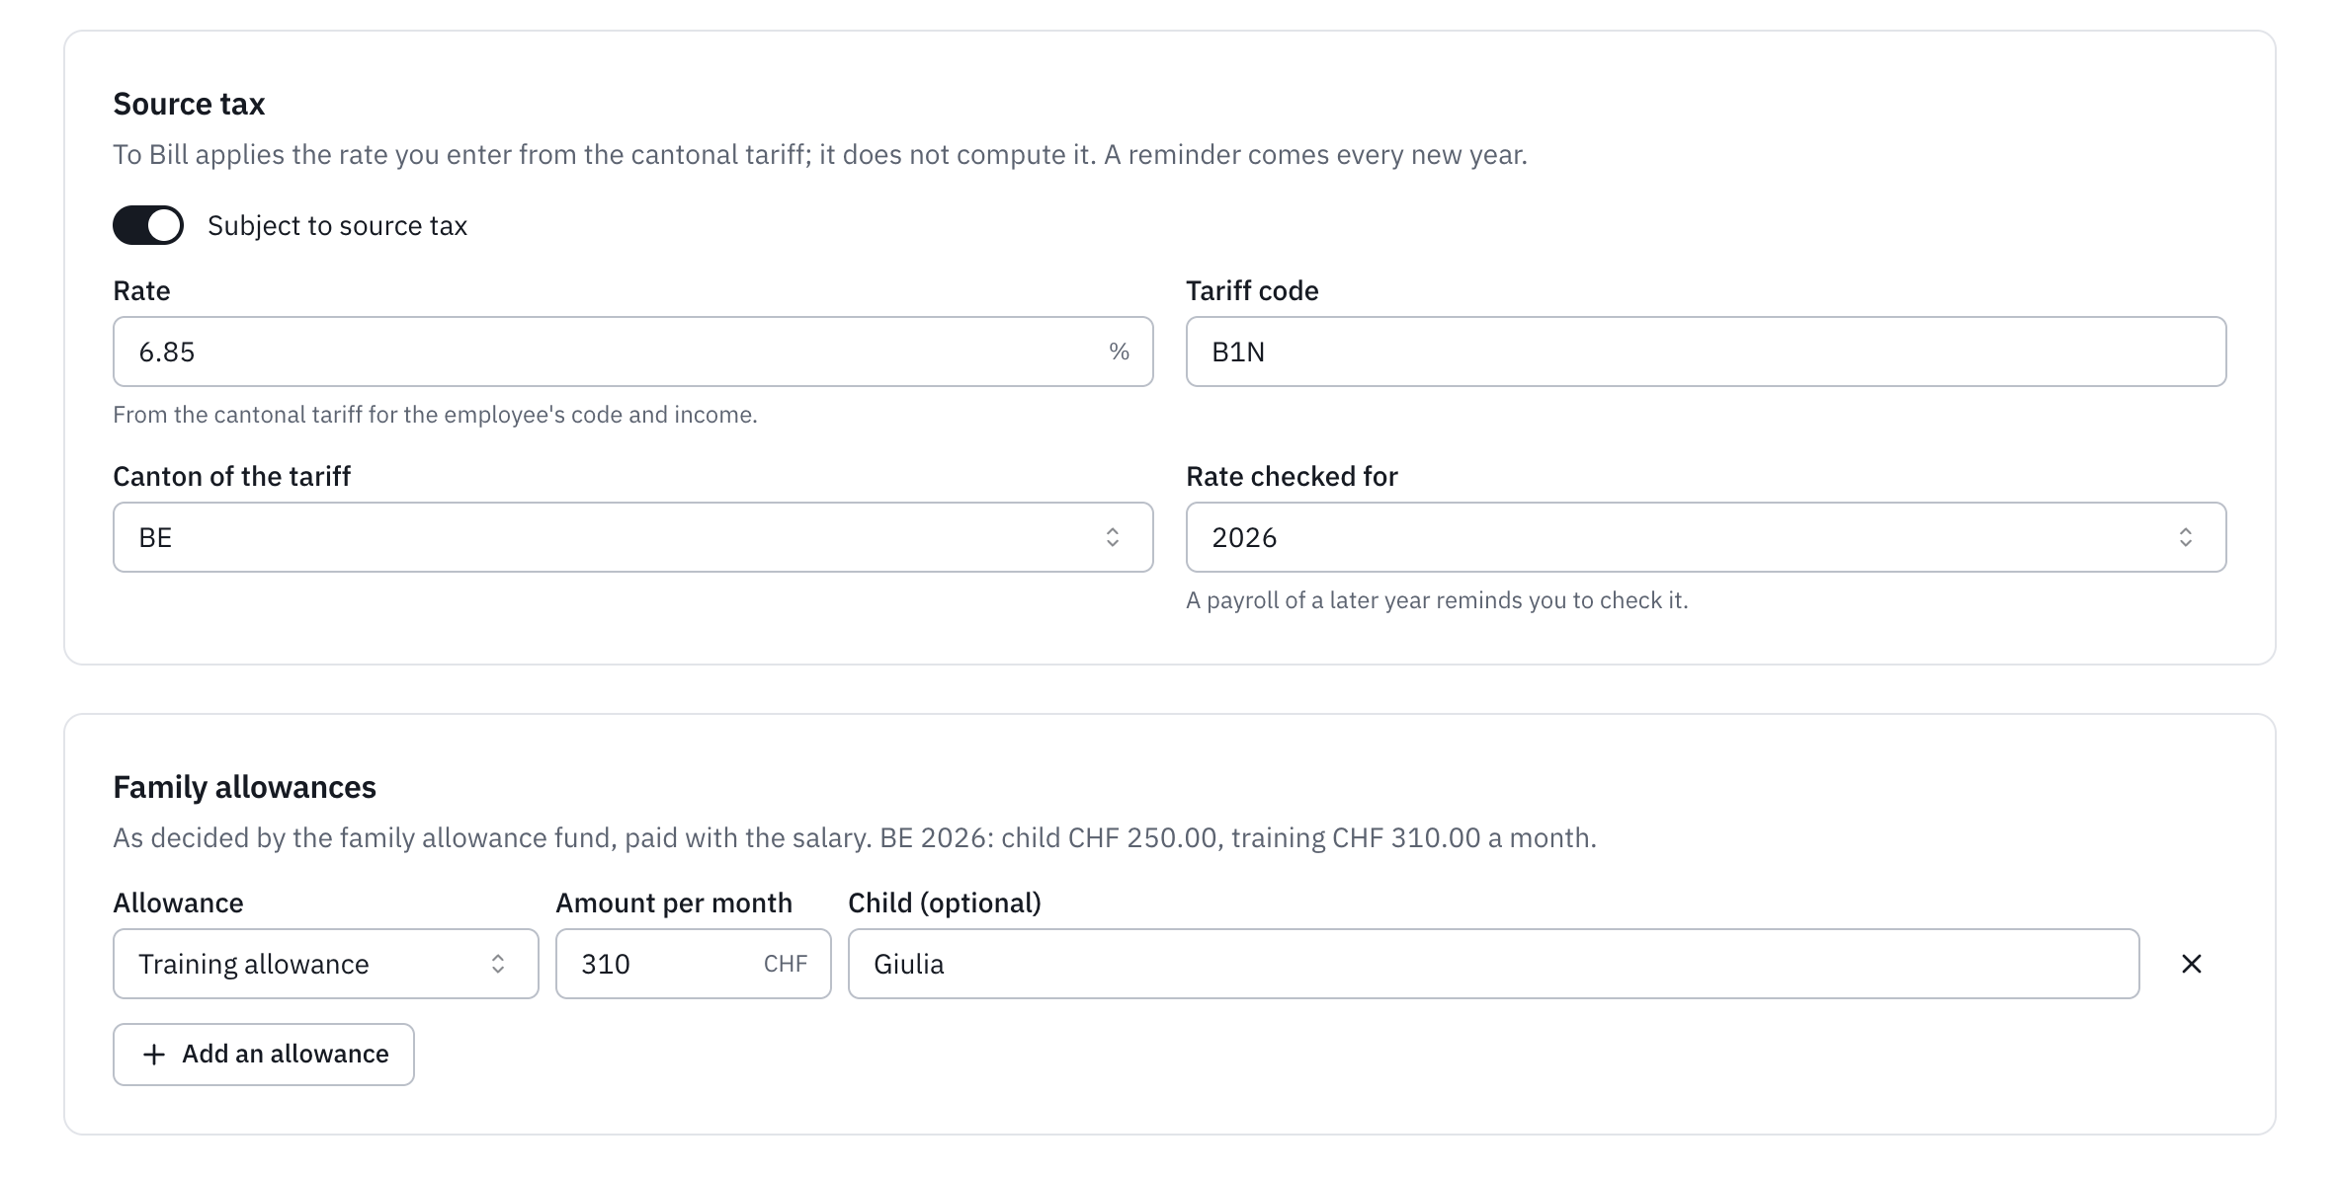The height and width of the screenshot is (1177, 2340).
Task: Click the Amount per month field
Action: pyautogui.click(x=693, y=964)
